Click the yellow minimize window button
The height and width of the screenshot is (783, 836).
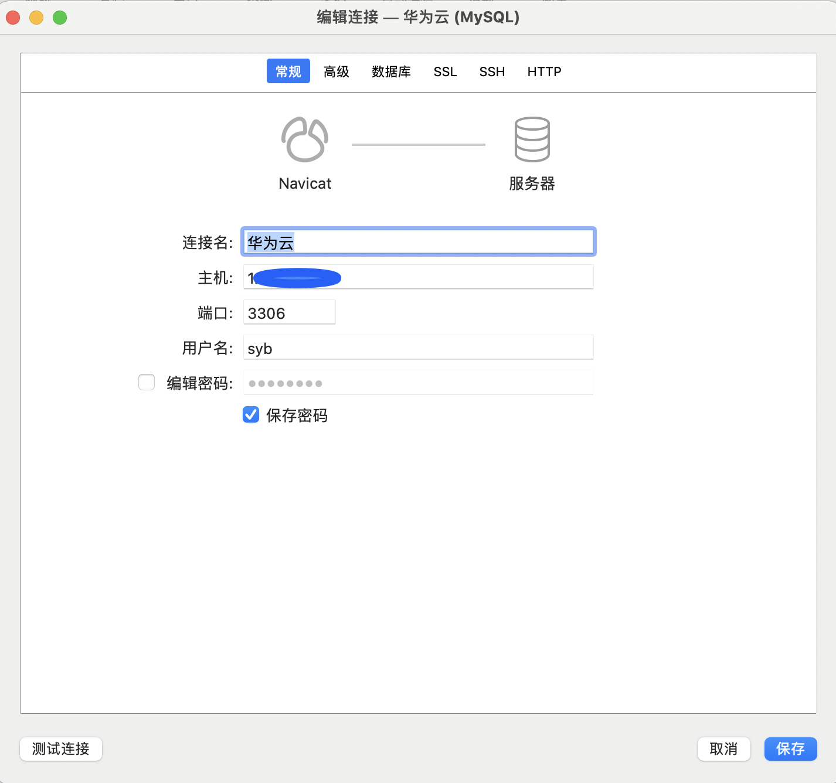(x=36, y=18)
